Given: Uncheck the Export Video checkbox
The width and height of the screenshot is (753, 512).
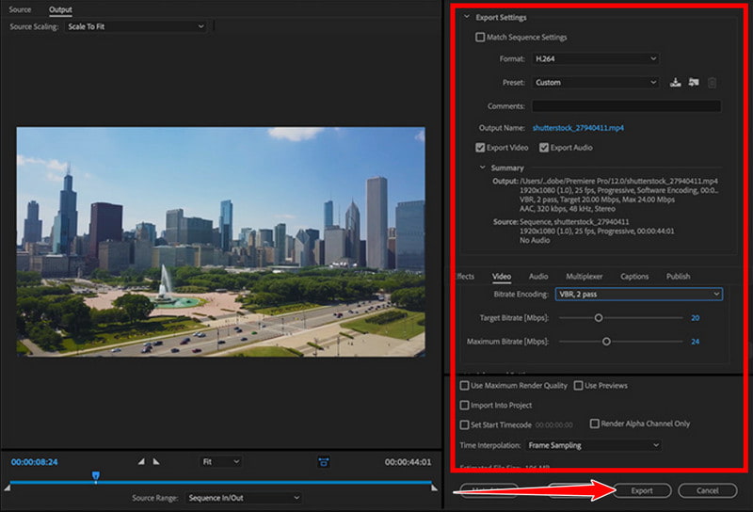Looking at the screenshot, I should [x=480, y=148].
